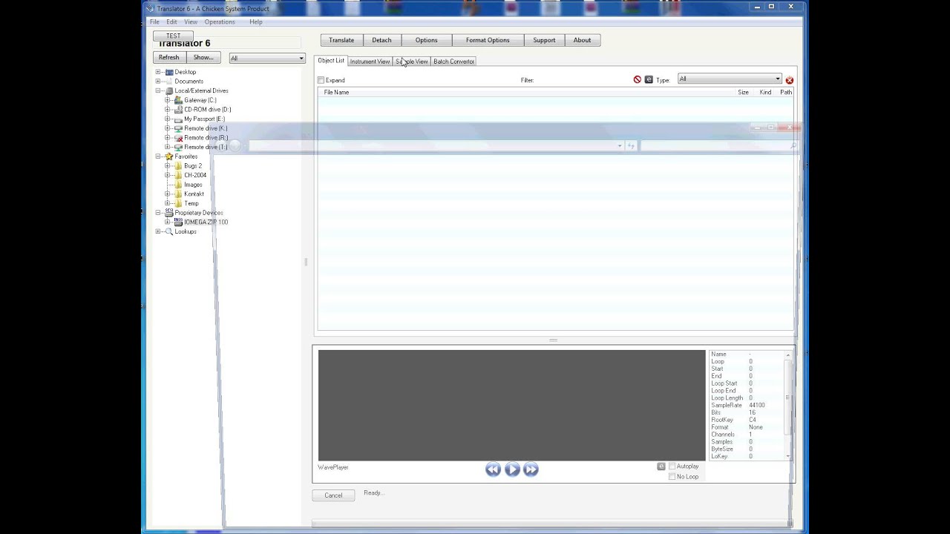Click the Format Options button
Viewport: 950px width, 534px height.
point(488,40)
